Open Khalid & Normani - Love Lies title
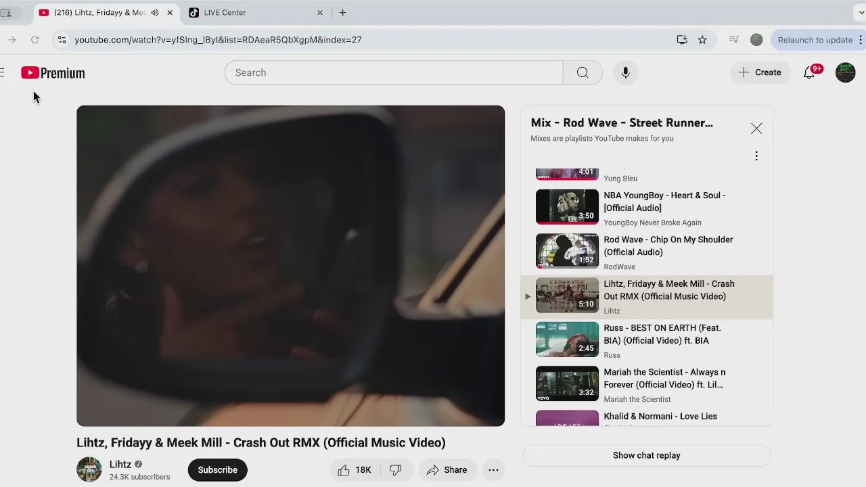The image size is (866, 487). coord(660,417)
